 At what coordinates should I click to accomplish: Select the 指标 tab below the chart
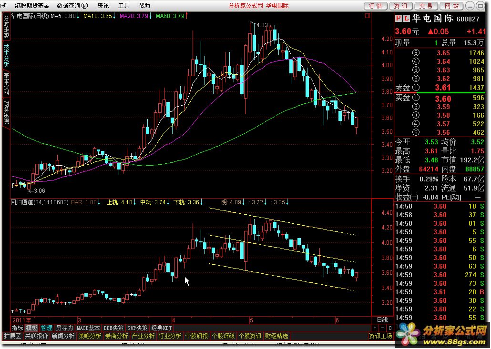coord(18,328)
